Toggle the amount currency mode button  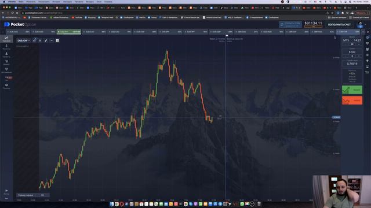point(352,56)
